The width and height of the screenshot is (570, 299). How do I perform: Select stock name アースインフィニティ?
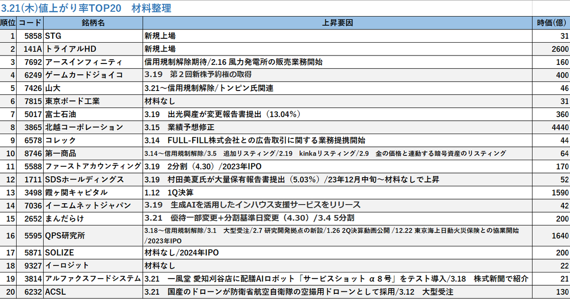click(93, 62)
